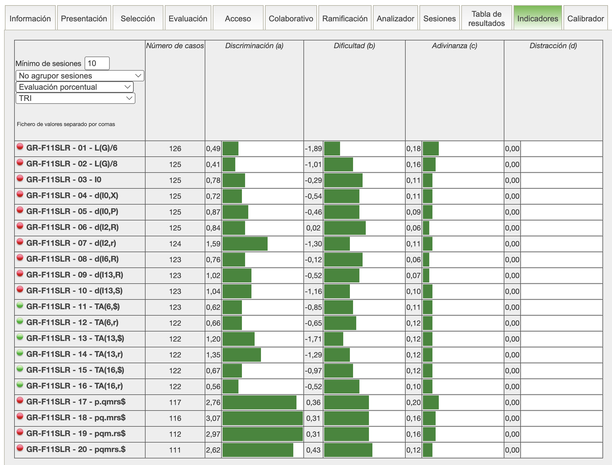Click red status dot for GR-F11SLR - 03 - I0
612x465 pixels.
pyautogui.click(x=20, y=179)
